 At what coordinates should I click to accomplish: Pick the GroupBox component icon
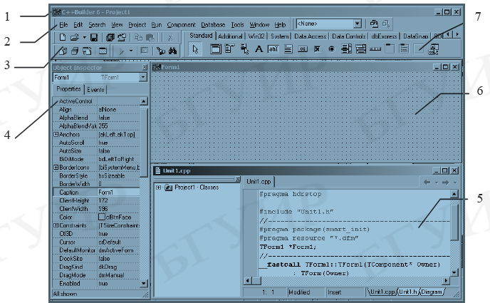(x=390, y=49)
